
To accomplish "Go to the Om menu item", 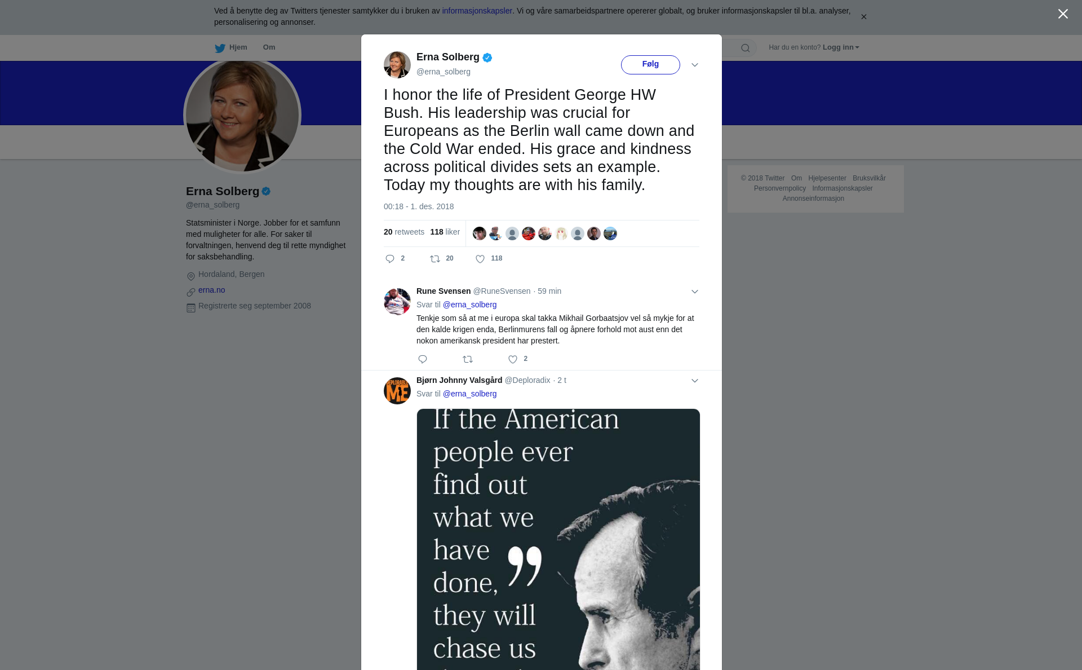I will click(269, 47).
